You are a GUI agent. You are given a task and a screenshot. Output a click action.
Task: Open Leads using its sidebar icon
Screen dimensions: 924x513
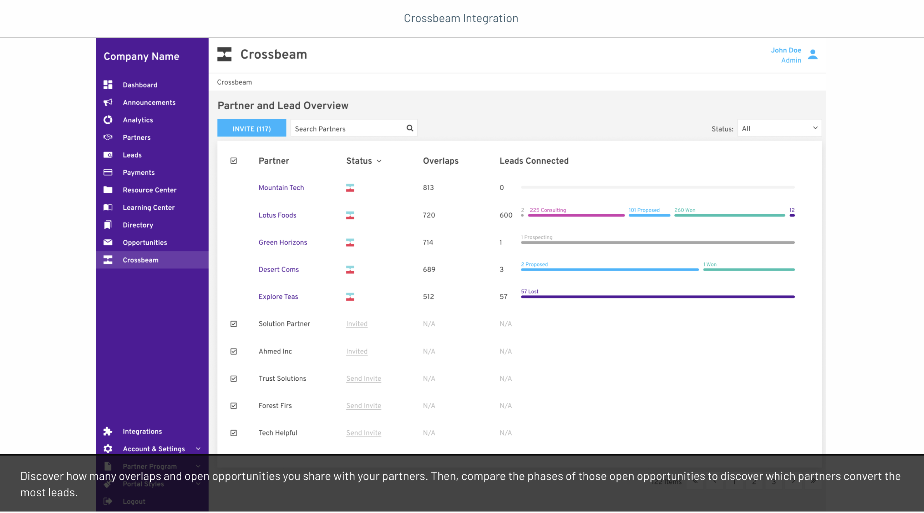point(108,154)
